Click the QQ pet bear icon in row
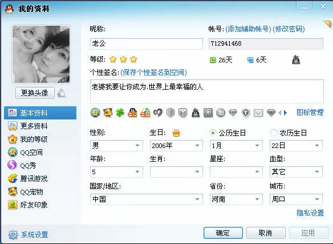The width and height of the screenshot is (333, 244). point(108,113)
